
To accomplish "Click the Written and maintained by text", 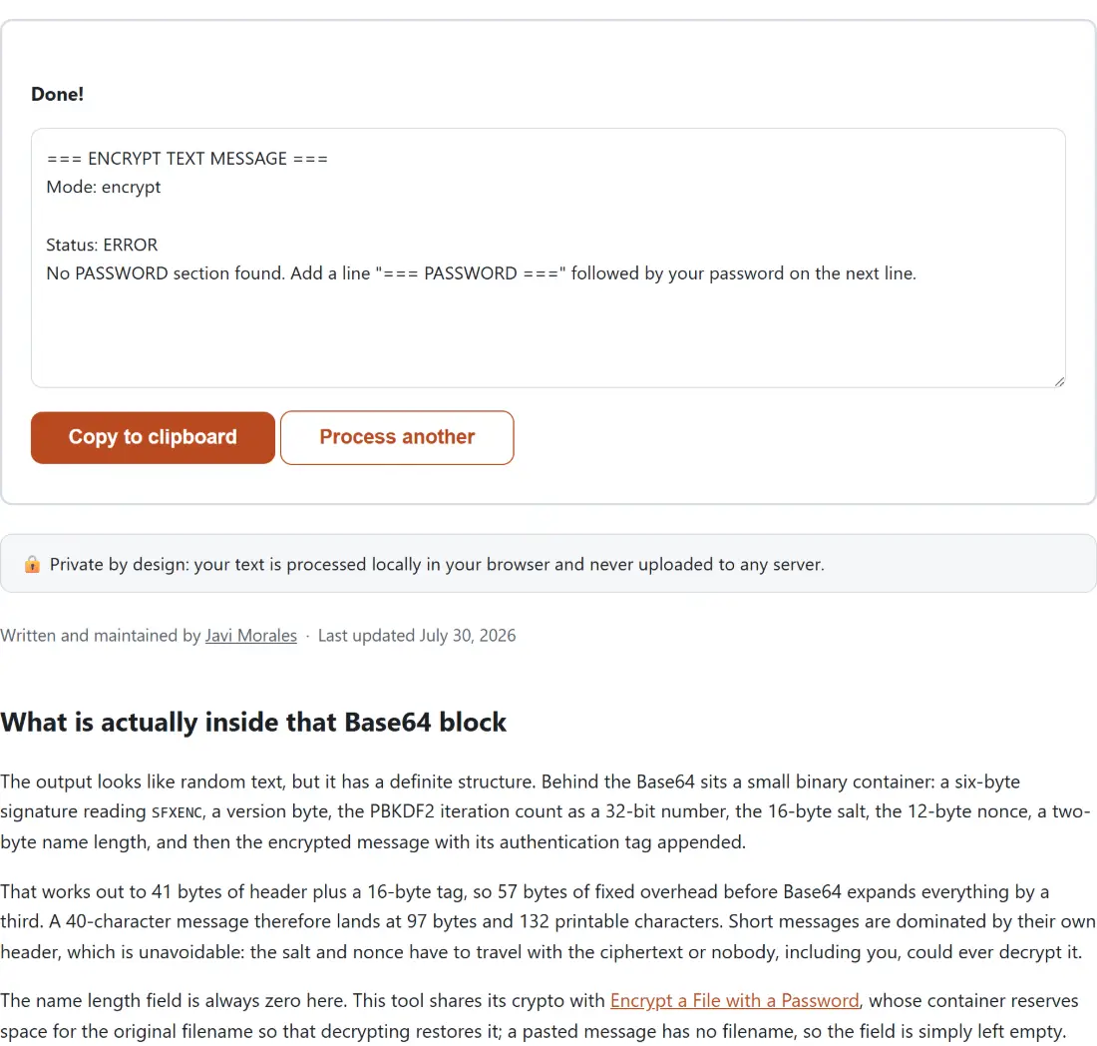I will 101,635.
